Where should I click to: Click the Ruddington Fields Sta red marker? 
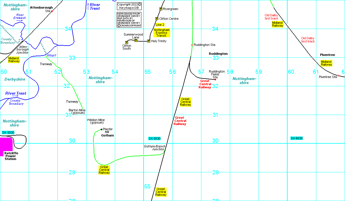[215, 79]
